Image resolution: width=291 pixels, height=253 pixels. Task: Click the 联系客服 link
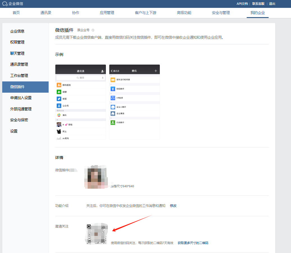258,4
